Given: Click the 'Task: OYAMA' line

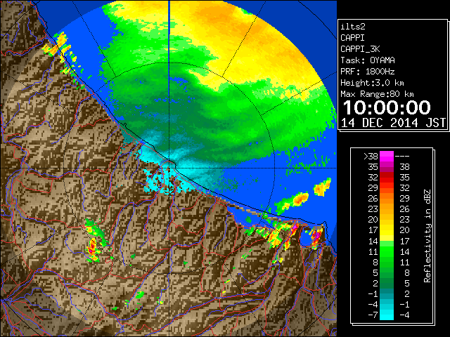Looking at the screenshot, I should tap(368, 60).
